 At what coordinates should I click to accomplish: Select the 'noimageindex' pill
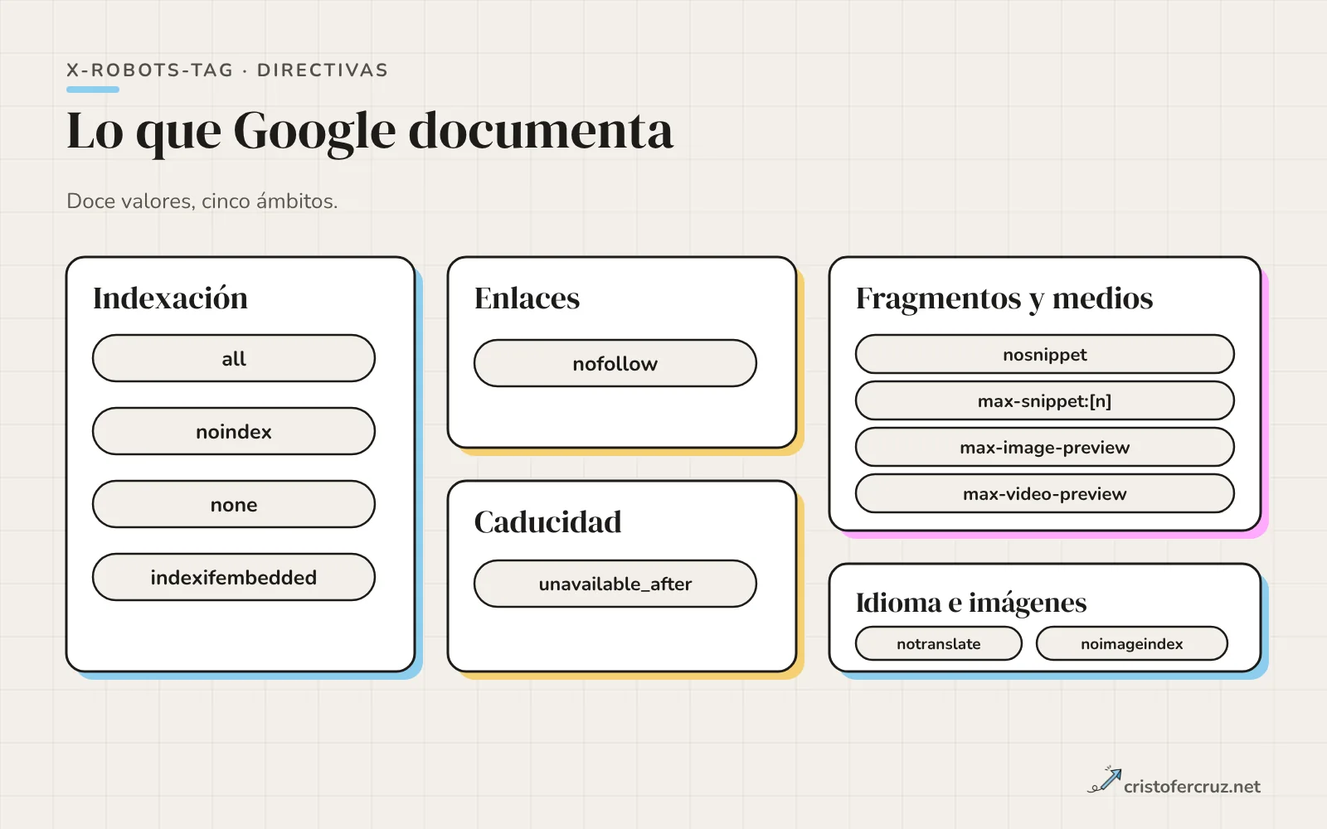pos(1132,643)
